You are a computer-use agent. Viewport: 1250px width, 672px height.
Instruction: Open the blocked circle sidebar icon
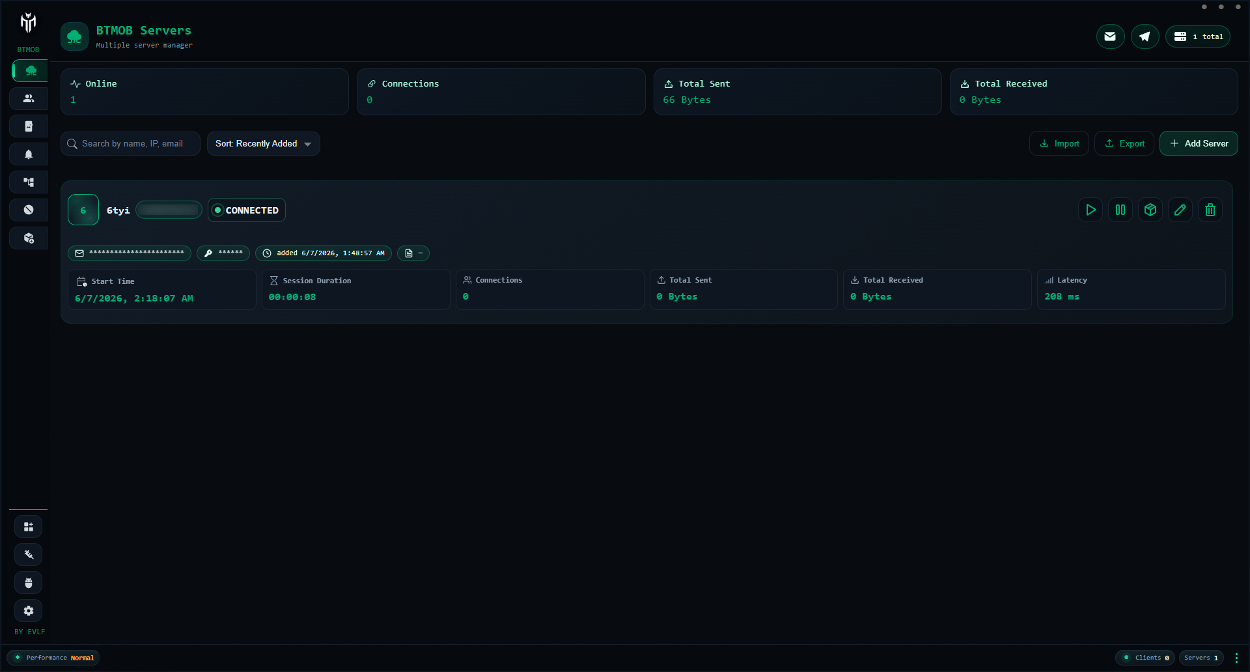pyautogui.click(x=29, y=210)
